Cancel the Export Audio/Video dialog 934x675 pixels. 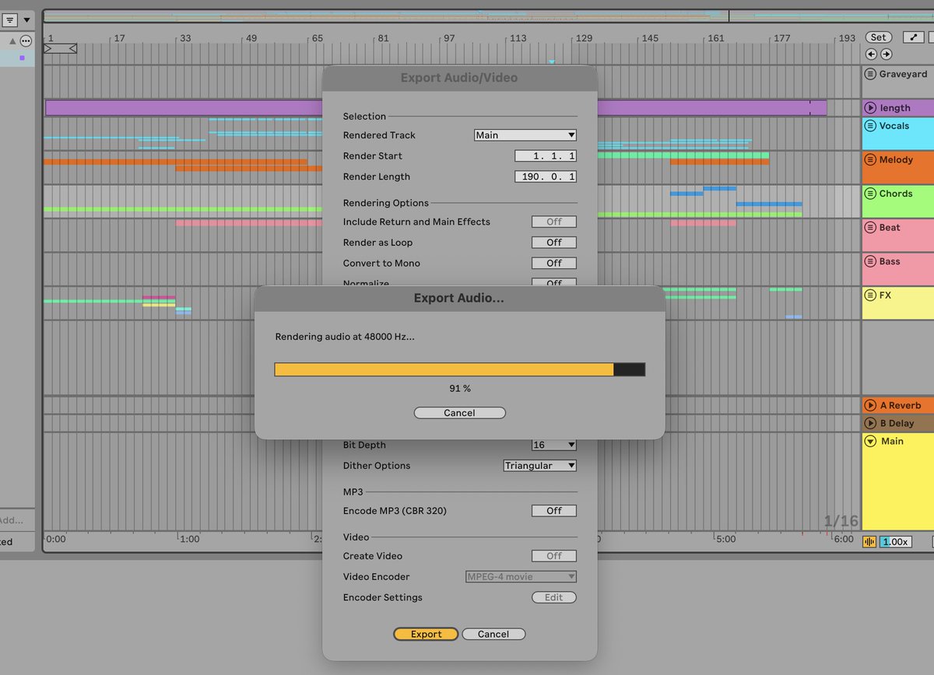click(493, 635)
